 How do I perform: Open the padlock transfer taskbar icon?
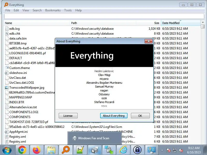109,150
